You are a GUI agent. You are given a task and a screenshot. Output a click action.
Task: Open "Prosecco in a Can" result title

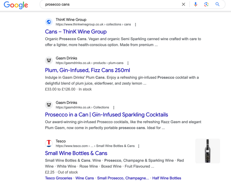tap(107, 115)
